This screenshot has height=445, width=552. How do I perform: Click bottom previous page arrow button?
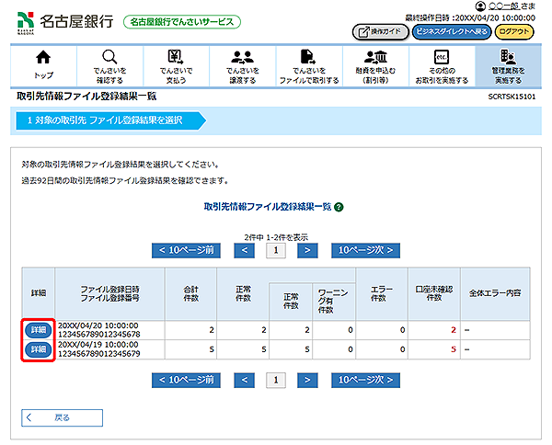245,379
